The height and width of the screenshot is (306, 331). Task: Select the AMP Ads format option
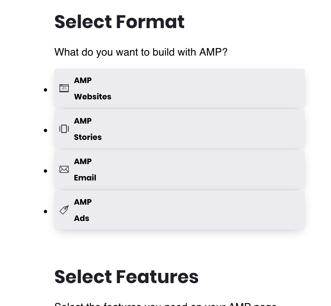[179, 210]
